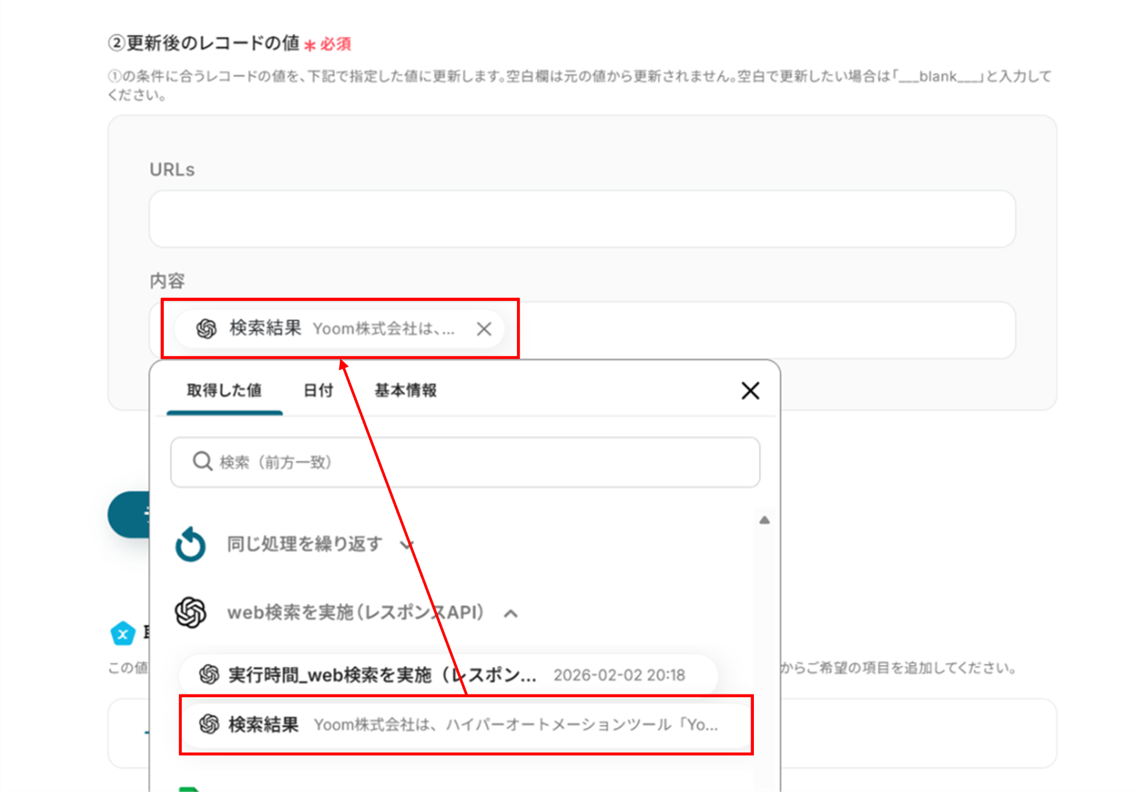Click the ChatGPT icon in 内容 chip
Screen dimensions: 1142x792
pos(206,329)
